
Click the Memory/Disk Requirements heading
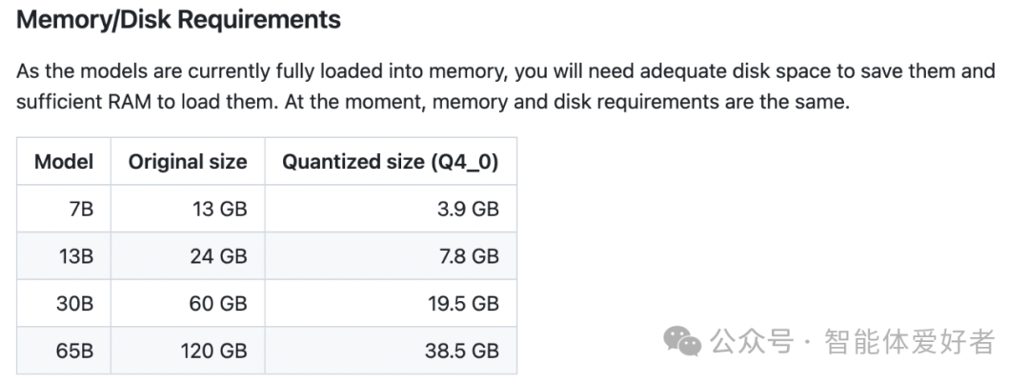point(178,20)
